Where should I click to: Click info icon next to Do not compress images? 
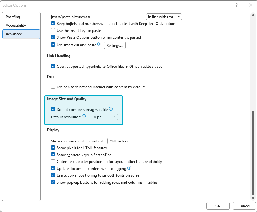pos(111,109)
